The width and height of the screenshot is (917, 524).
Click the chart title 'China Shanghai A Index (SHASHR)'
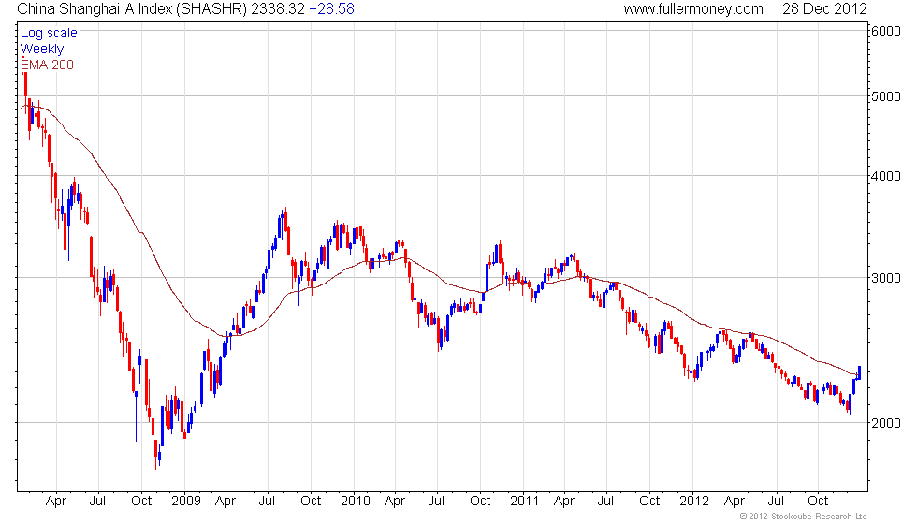coord(132,8)
